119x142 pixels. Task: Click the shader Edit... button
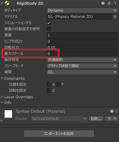tap(96, 119)
